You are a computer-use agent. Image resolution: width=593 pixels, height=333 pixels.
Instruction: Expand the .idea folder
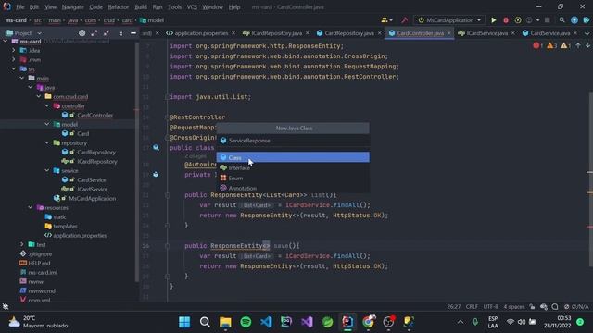[14, 50]
